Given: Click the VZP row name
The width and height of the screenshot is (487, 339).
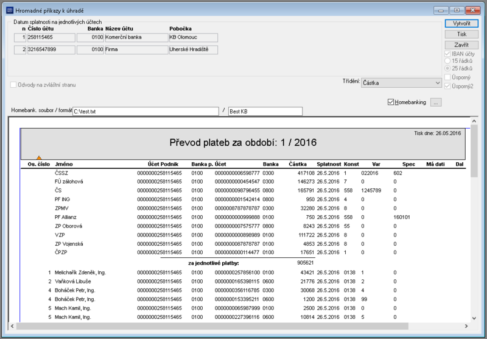Looking at the screenshot, I should (60, 235).
